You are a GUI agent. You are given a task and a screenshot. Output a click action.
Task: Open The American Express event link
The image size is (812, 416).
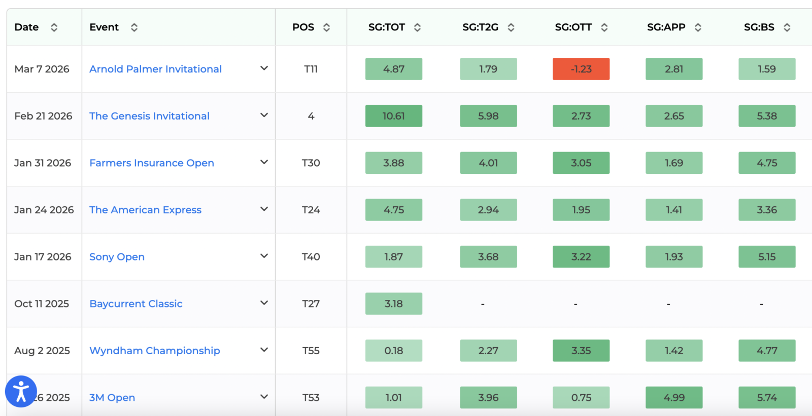145,210
